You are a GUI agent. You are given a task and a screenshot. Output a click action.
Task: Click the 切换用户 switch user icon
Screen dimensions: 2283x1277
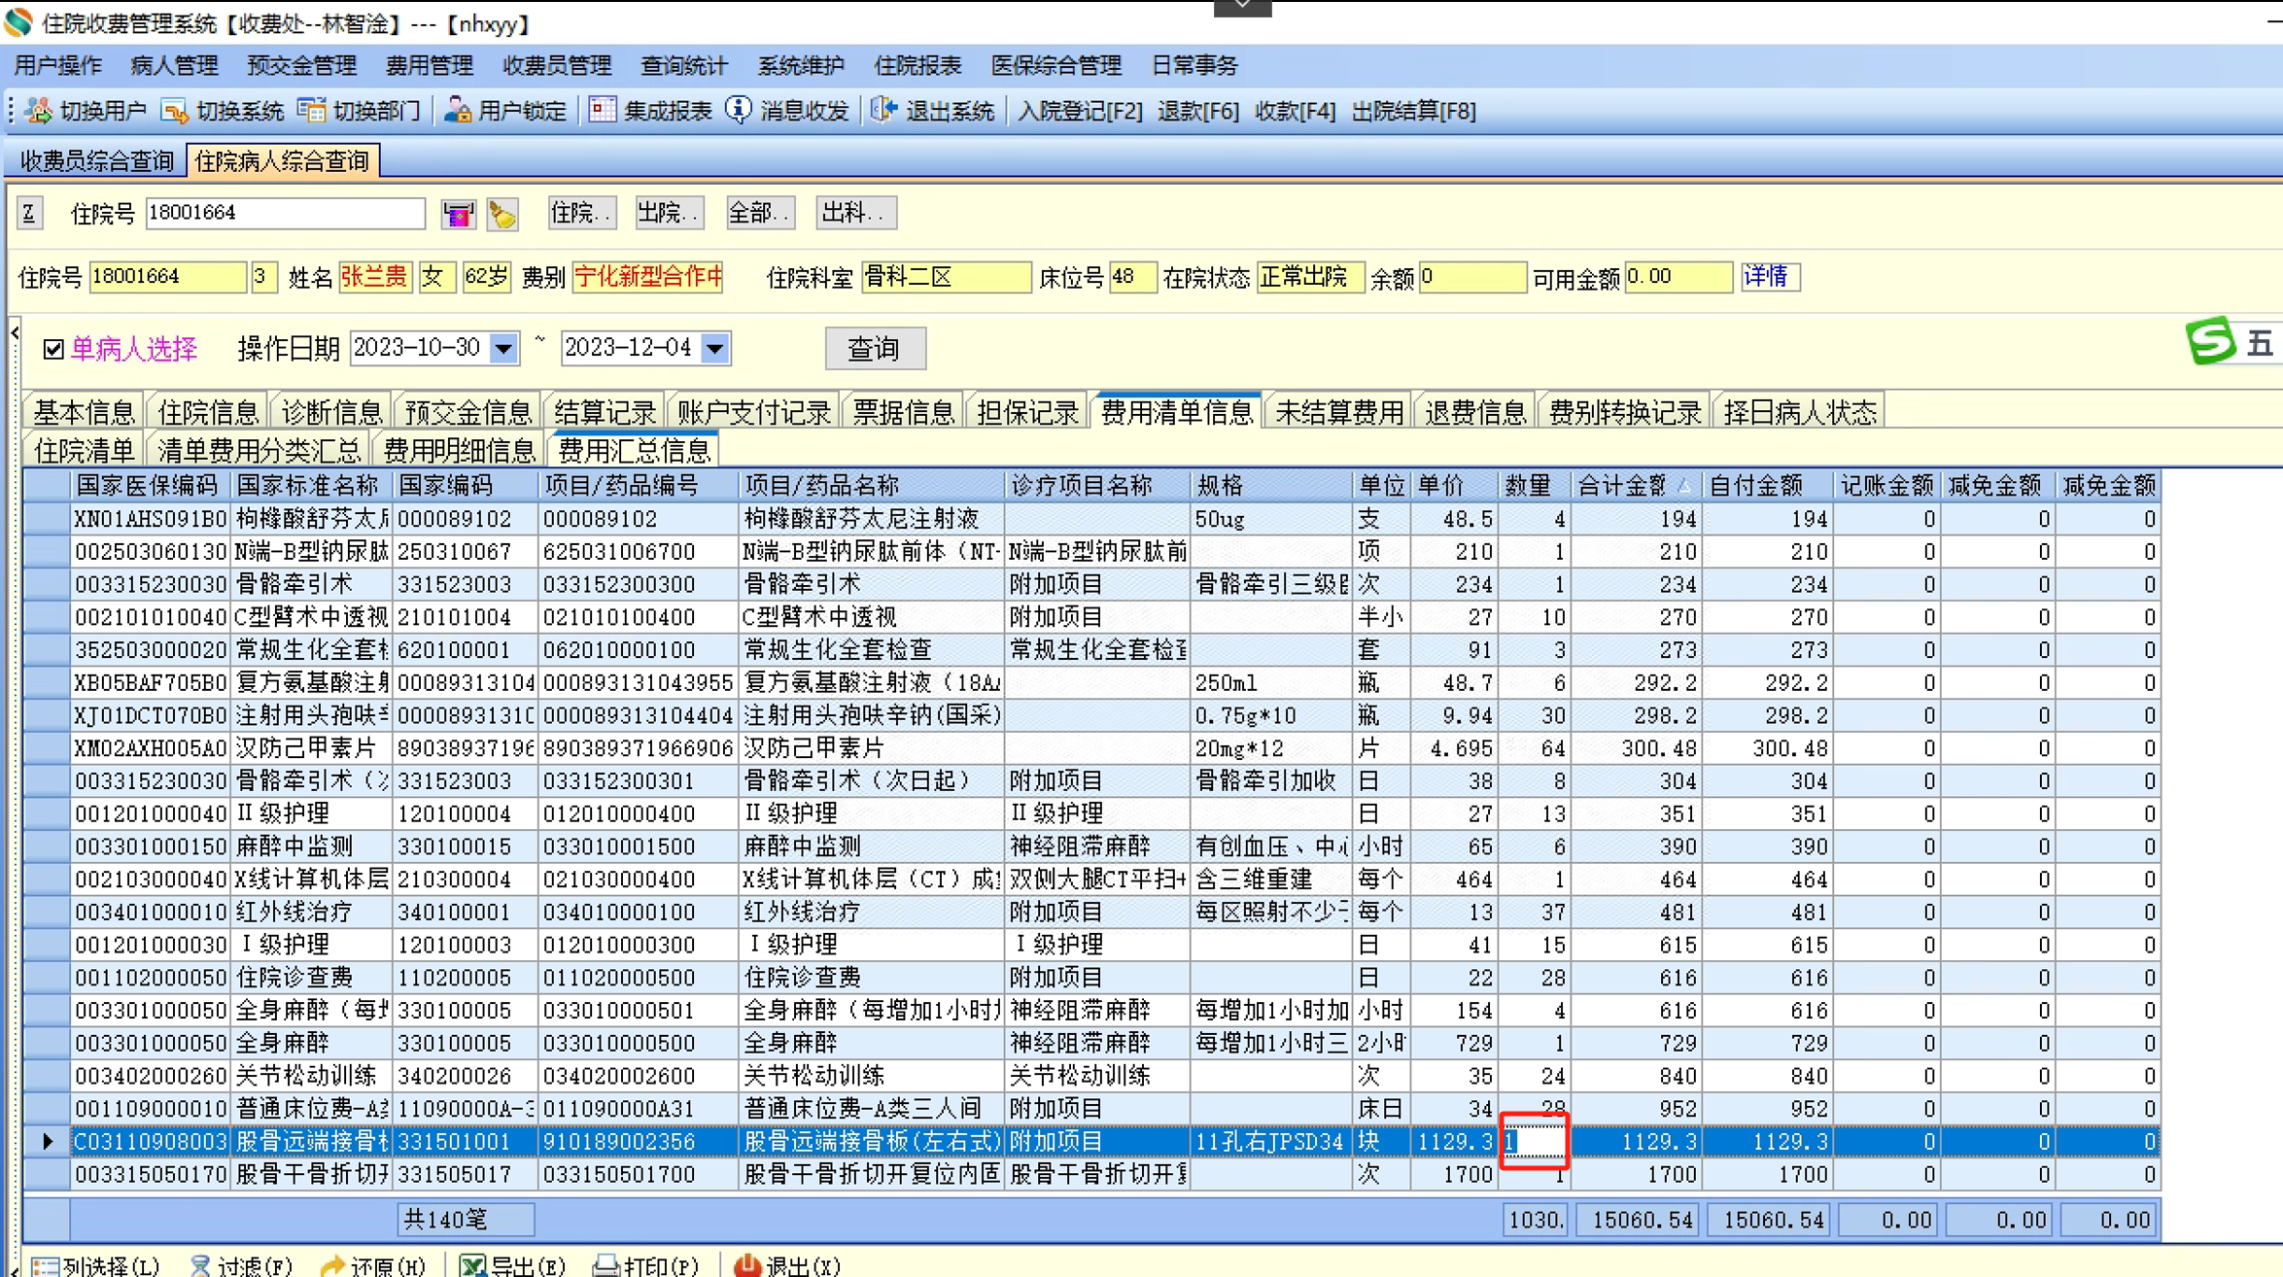coord(40,111)
